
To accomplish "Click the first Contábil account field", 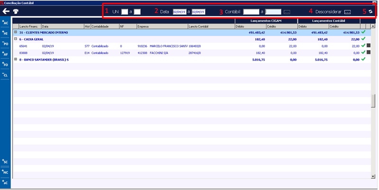I will 251,11.
